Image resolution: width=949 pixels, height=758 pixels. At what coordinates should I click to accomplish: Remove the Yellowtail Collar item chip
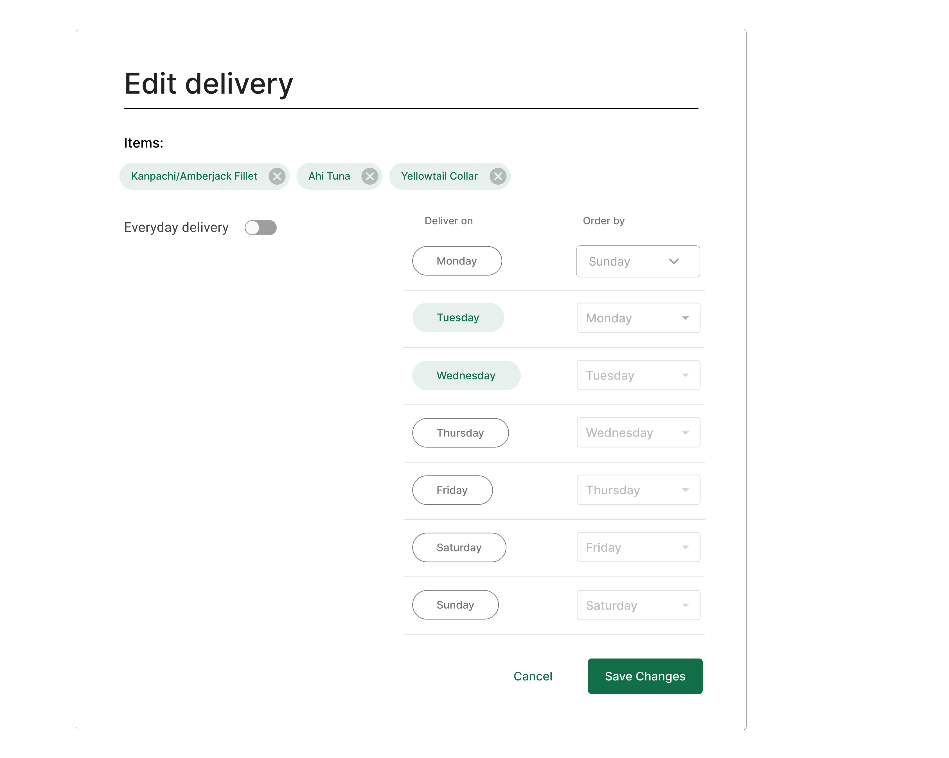click(498, 177)
